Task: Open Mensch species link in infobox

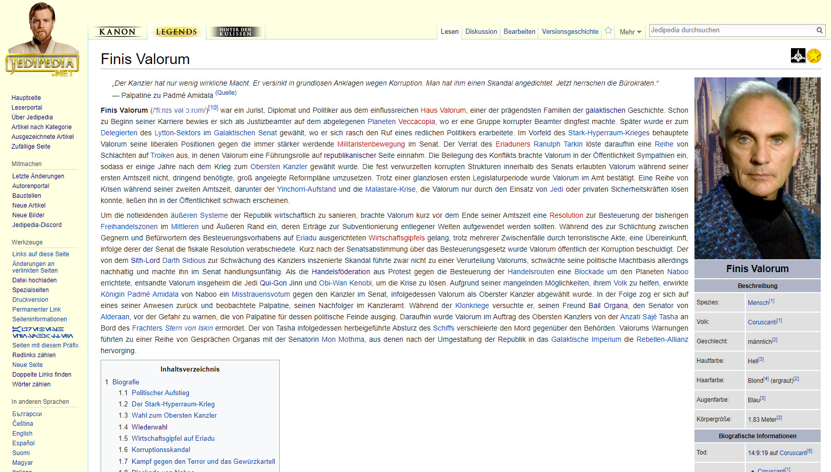Action: click(x=758, y=303)
